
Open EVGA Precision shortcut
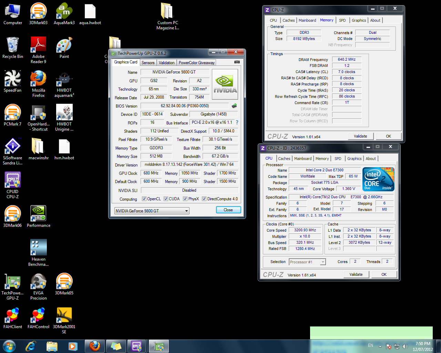38,286
